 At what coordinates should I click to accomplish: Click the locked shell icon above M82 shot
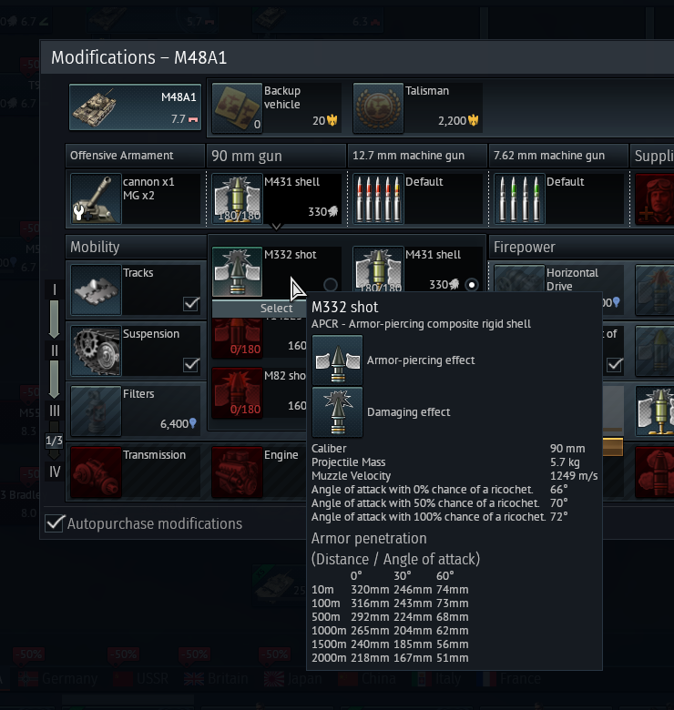(x=237, y=338)
